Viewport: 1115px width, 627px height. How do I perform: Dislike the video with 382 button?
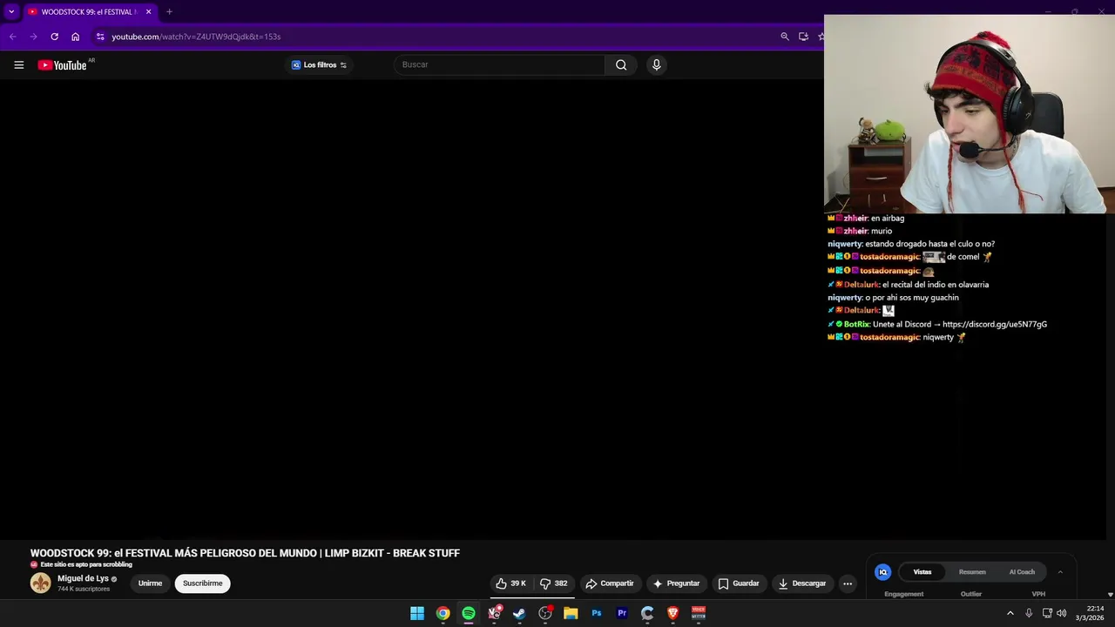553,583
